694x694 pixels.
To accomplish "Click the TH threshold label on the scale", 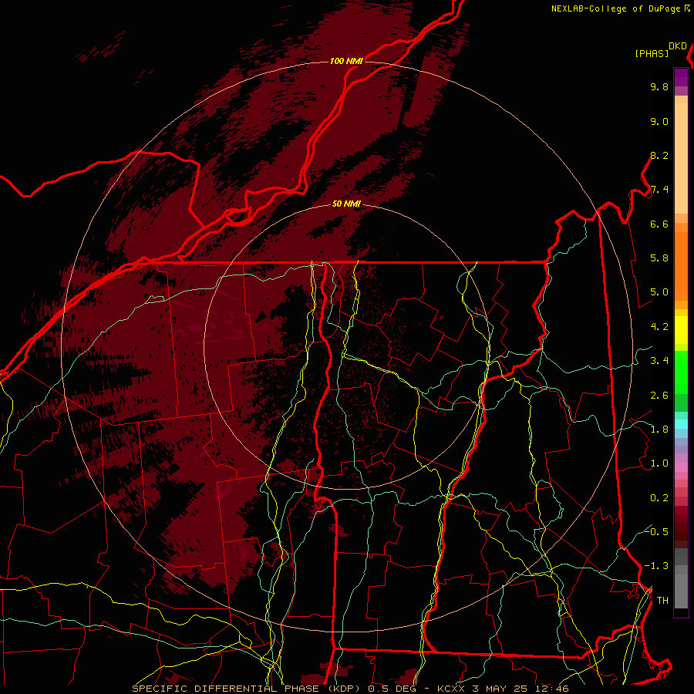I will (x=662, y=601).
